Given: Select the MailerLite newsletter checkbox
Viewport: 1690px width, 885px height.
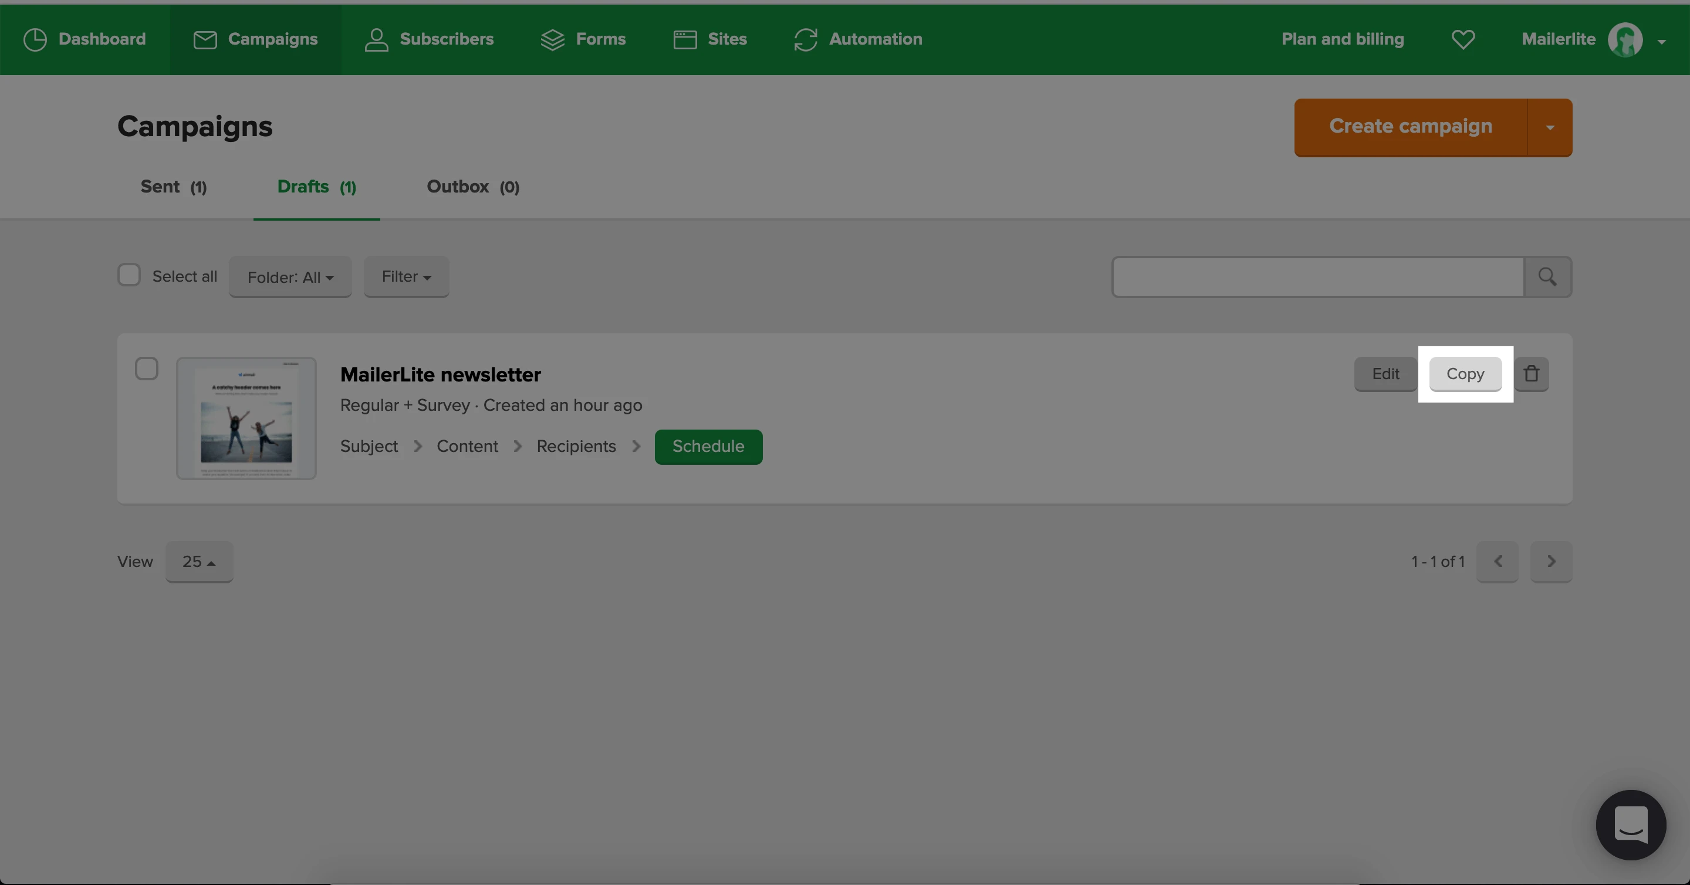Looking at the screenshot, I should pos(146,369).
